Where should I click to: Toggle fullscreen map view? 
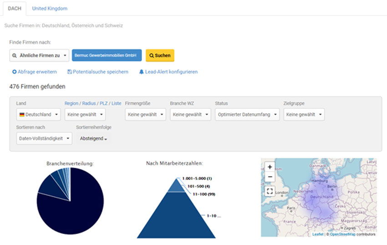click(270, 191)
